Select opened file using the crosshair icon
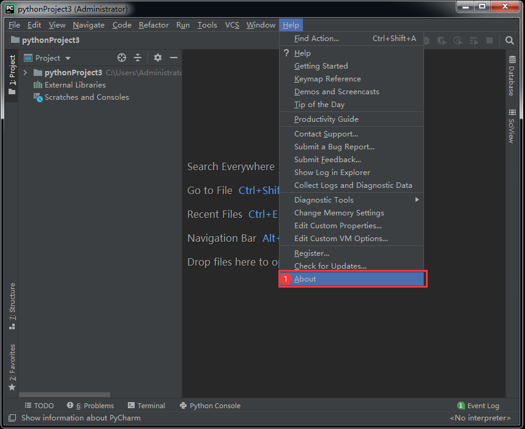The height and width of the screenshot is (429, 525). click(x=121, y=58)
